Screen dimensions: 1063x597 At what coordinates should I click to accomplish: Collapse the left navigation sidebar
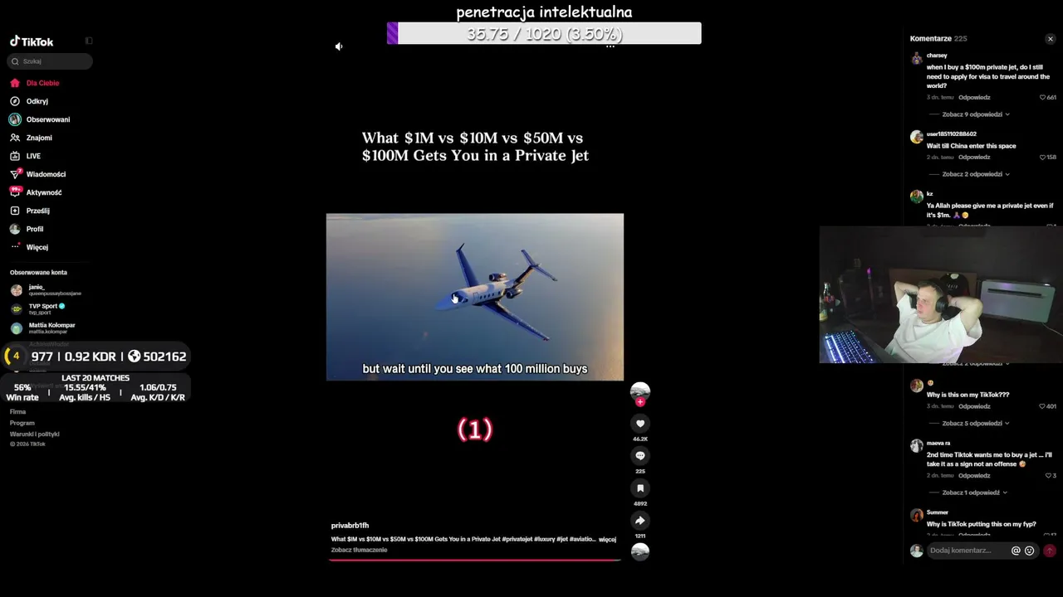click(89, 41)
